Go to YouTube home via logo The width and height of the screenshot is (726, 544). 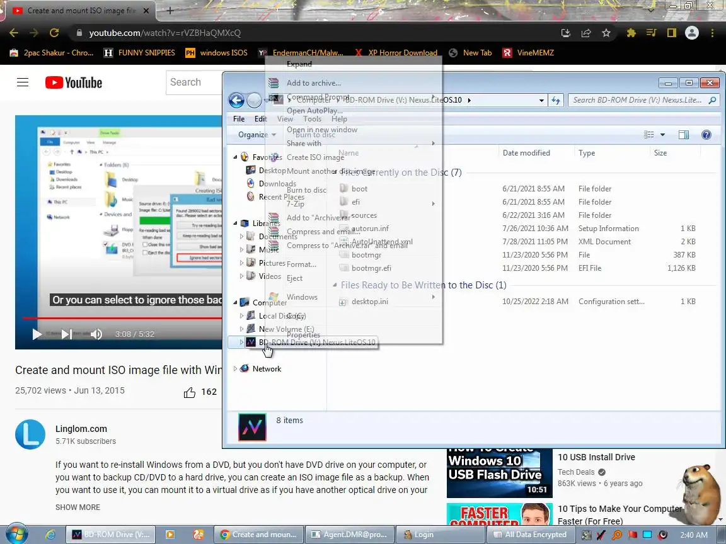[74, 82]
